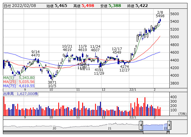Viewport: 191px width, 137px height.
Task: Click the bottom horizontal scrollbar thumb
Action: point(155,132)
